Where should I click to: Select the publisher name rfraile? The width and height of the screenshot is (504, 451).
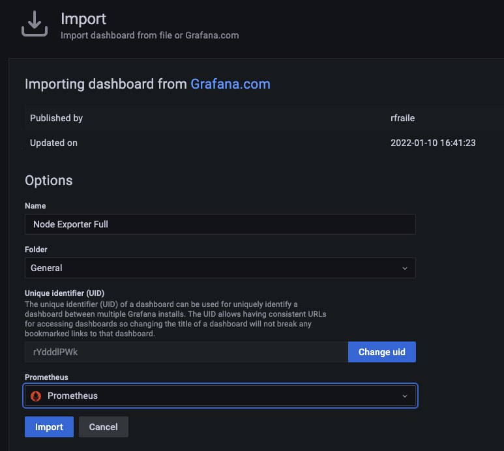(x=403, y=118)
